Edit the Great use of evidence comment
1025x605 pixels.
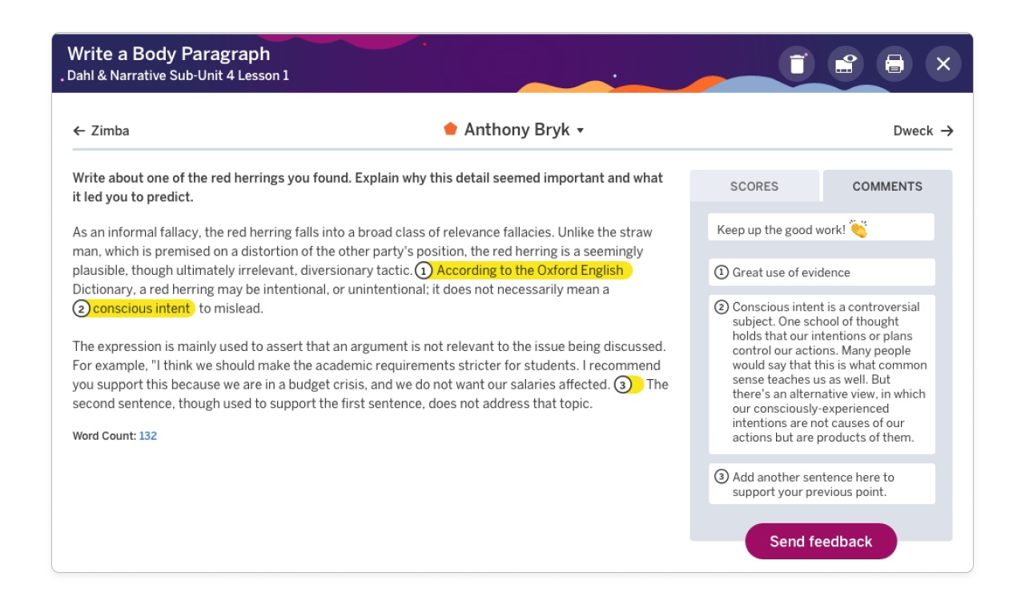tap(822, 272)
